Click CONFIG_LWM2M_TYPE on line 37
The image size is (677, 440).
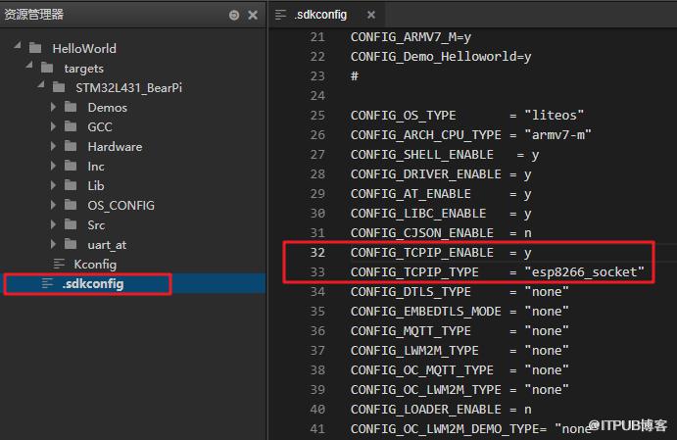(x=414, y=351)
